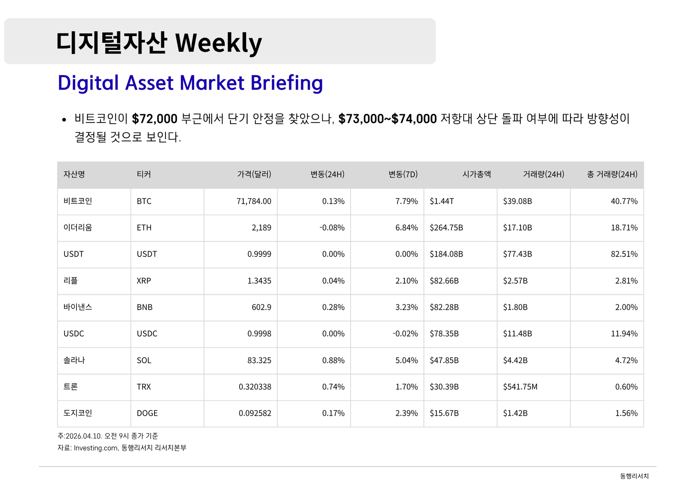
Task: Click the 총 거래량(24H) column header
Action: (612, 174)
